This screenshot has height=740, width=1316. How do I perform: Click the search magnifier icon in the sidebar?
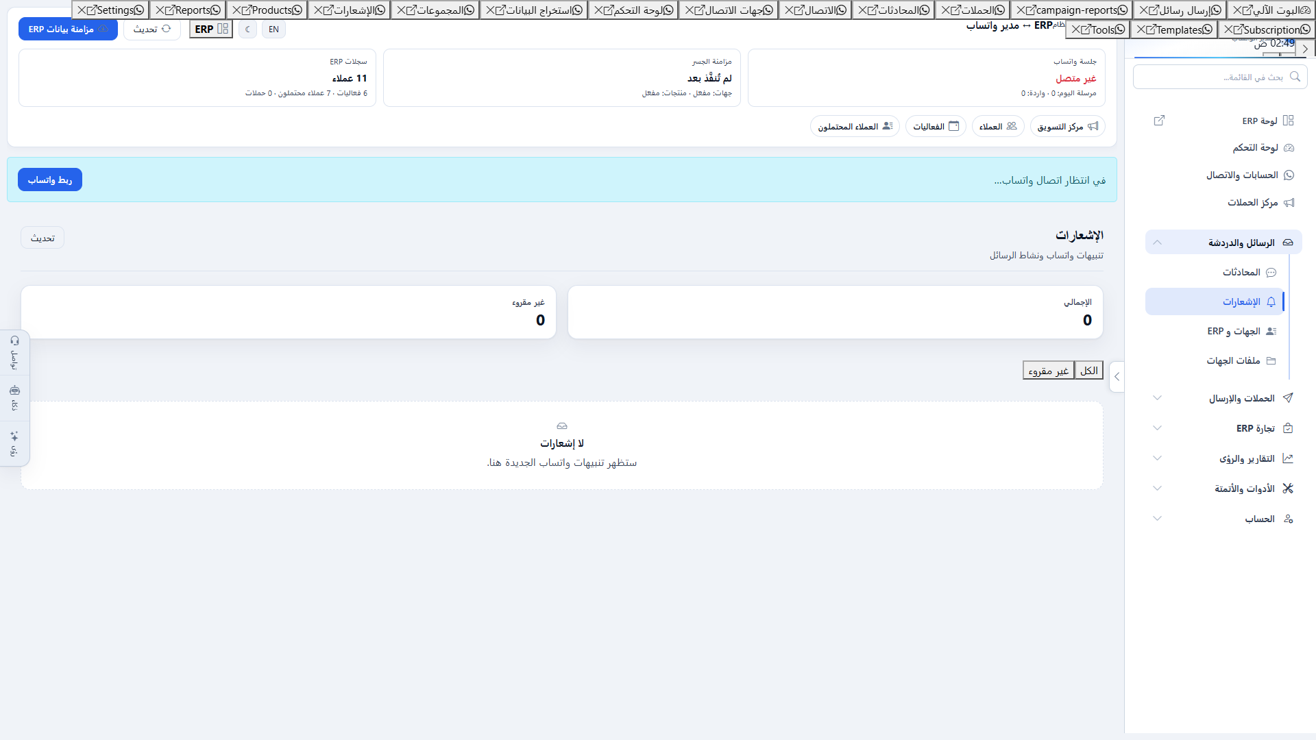point(1295,77)
